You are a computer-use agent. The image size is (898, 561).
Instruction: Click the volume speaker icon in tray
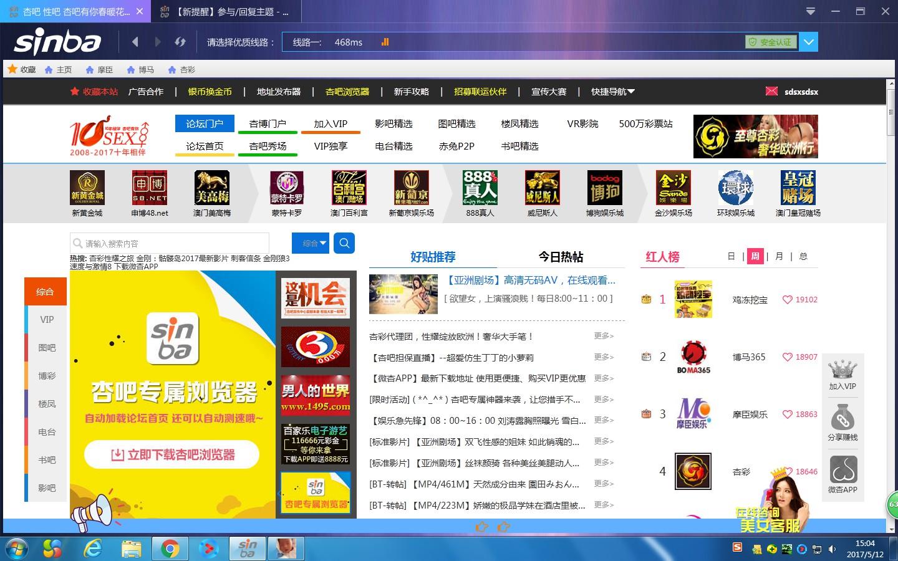click(x=832, y=549)
